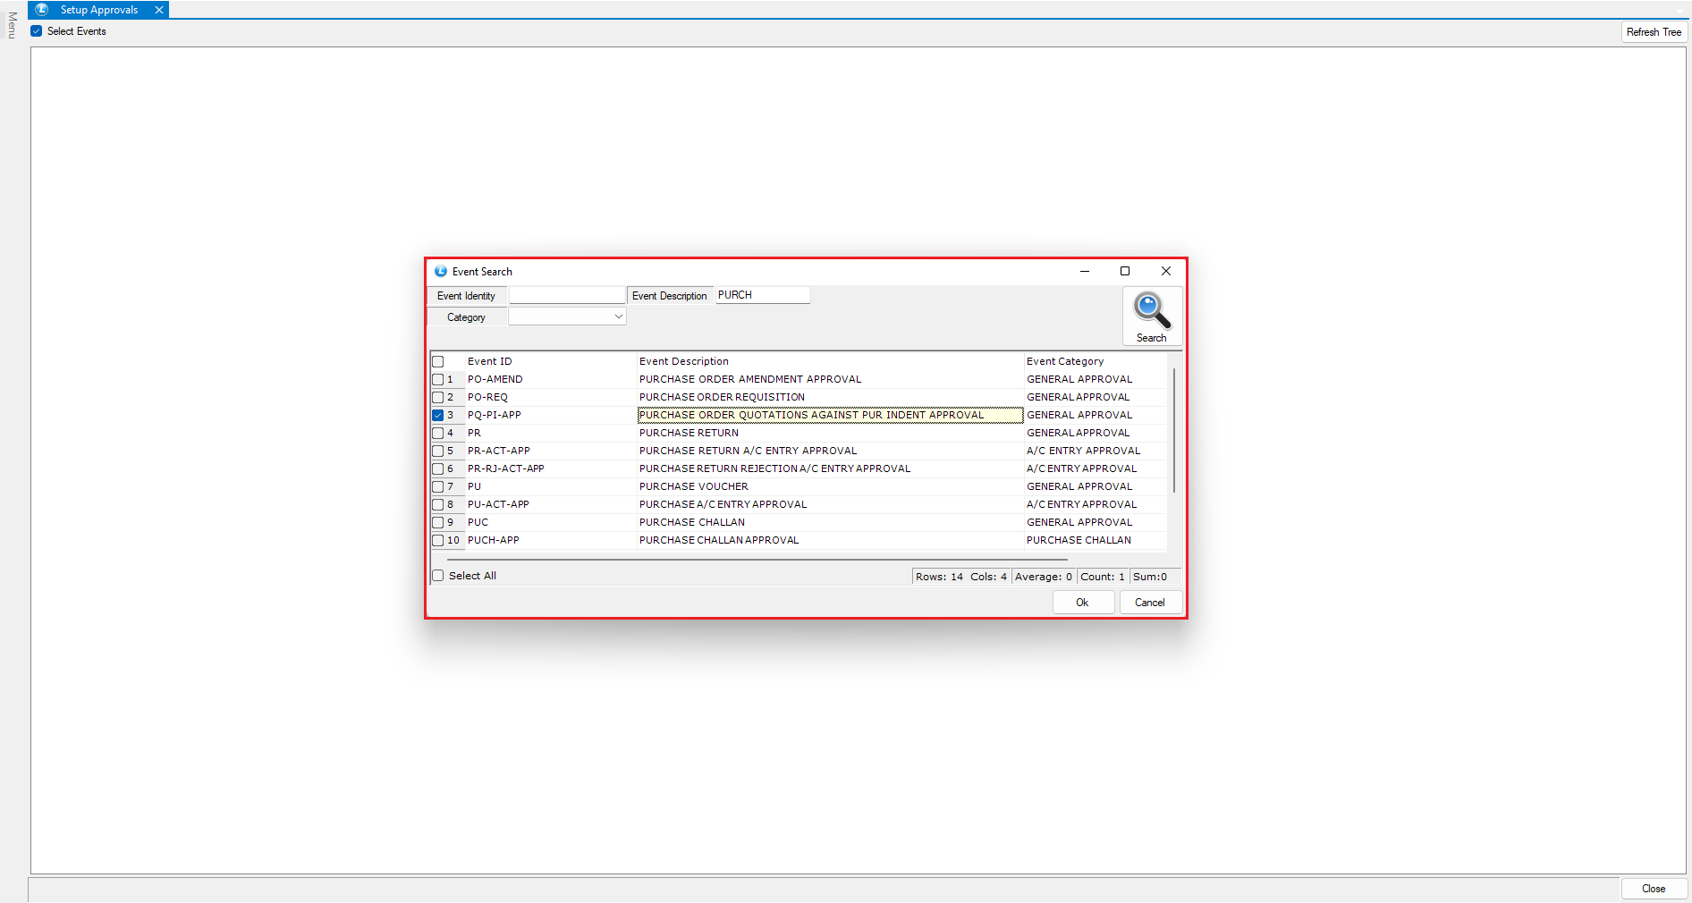
Task: Click the Event Identity input field
Action: click(566, 295)
